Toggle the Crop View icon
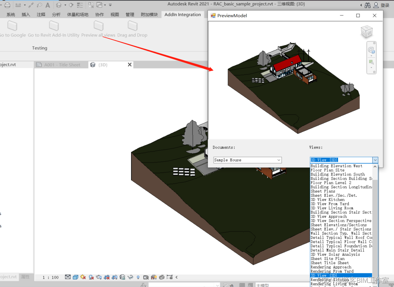 tap(107, 277)
